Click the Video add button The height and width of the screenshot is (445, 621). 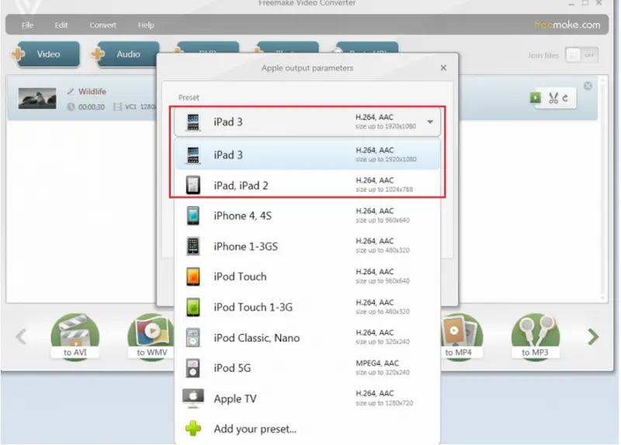(46, 54)
